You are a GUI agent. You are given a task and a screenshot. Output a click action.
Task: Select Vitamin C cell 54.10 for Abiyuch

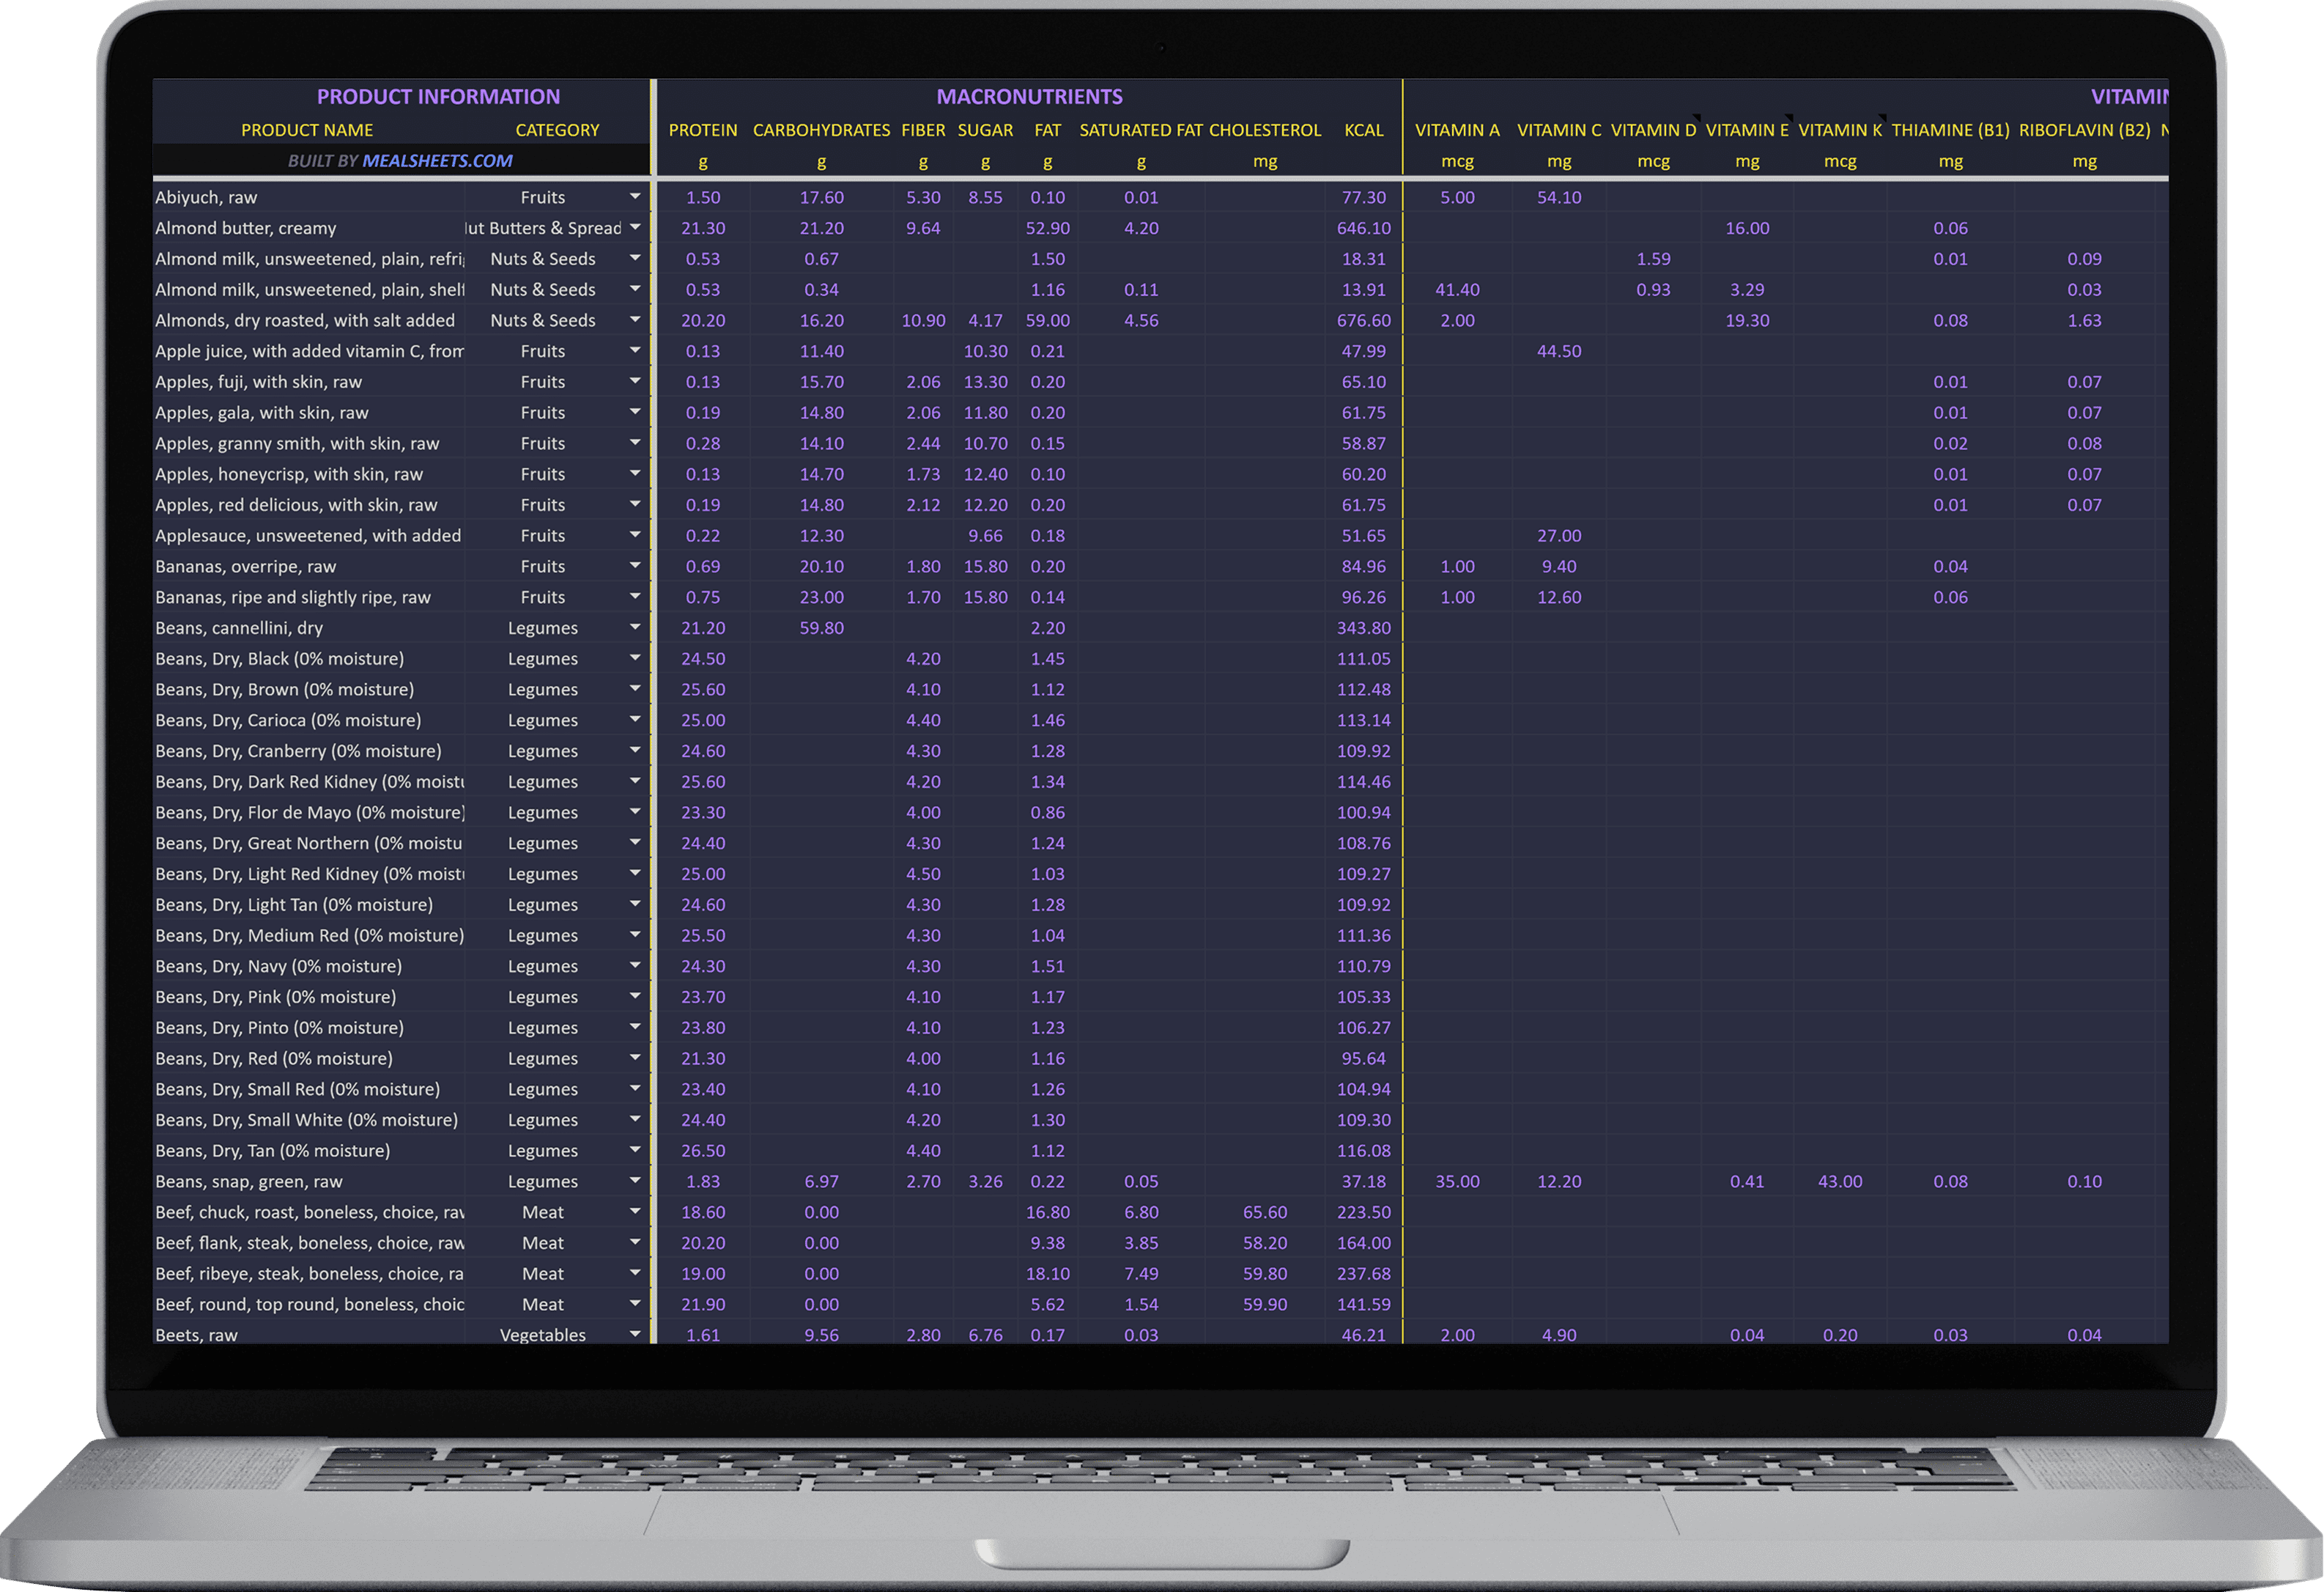click(1559, 197)
